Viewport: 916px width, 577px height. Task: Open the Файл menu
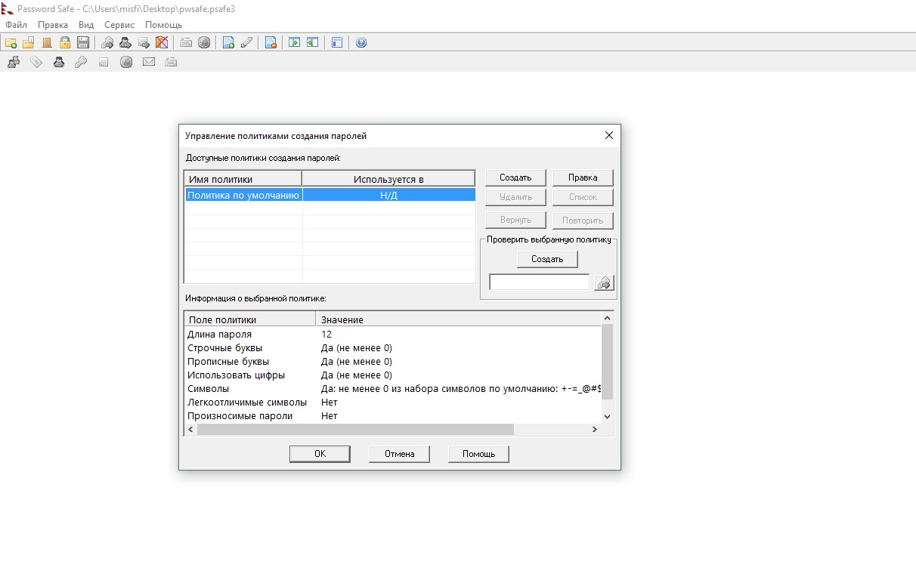coord(16,25)
